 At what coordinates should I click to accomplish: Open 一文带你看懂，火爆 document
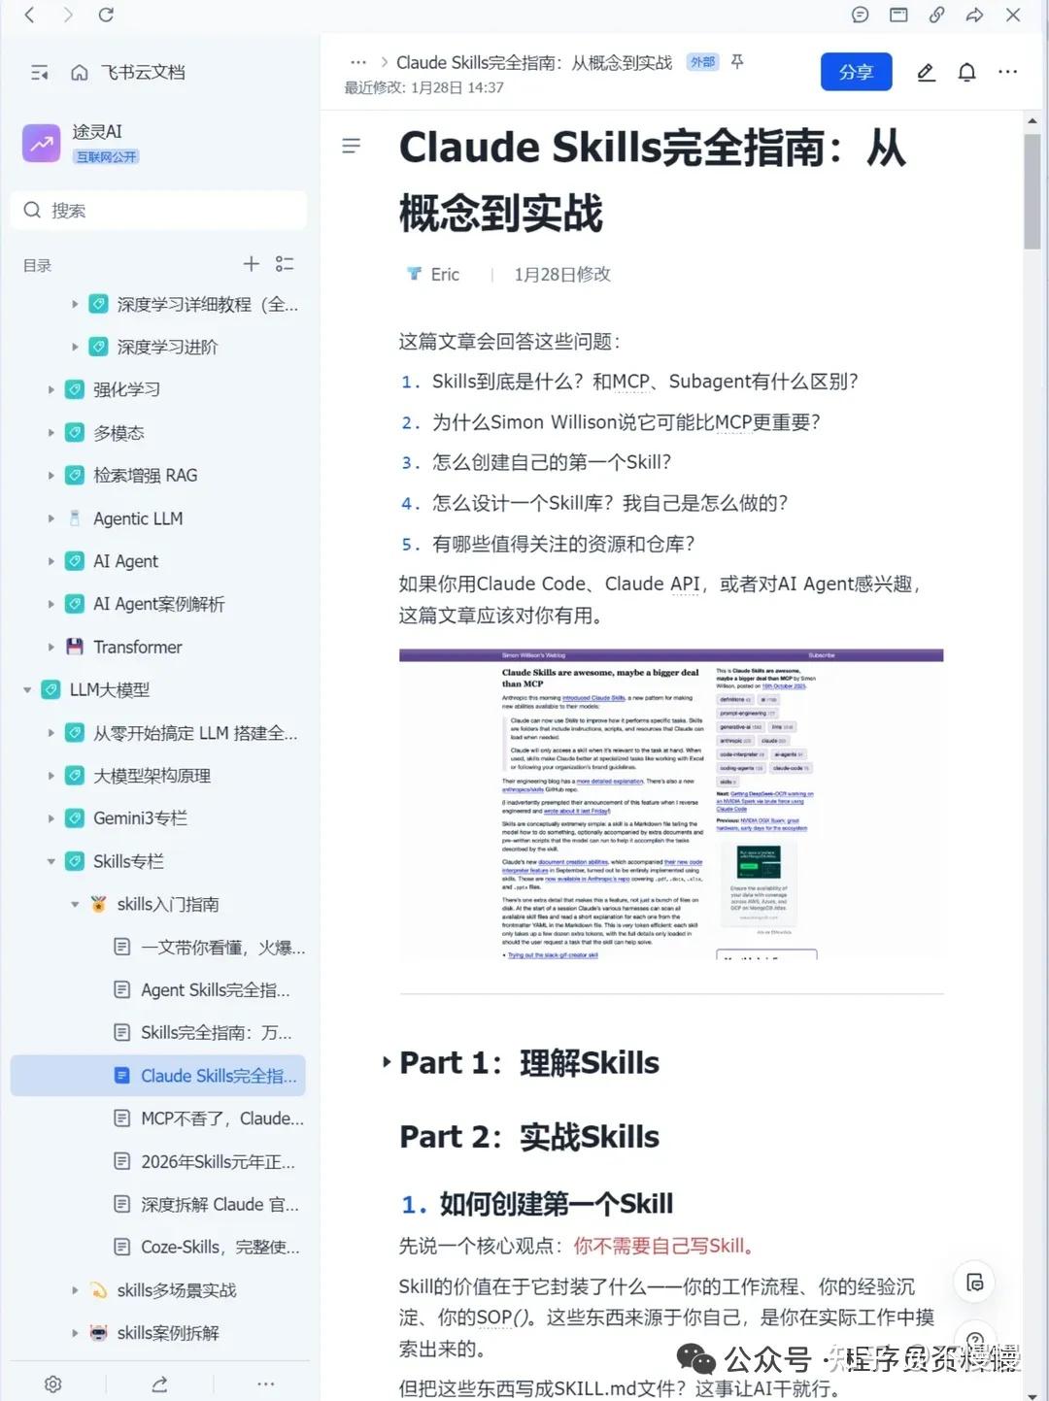point(222,947)
